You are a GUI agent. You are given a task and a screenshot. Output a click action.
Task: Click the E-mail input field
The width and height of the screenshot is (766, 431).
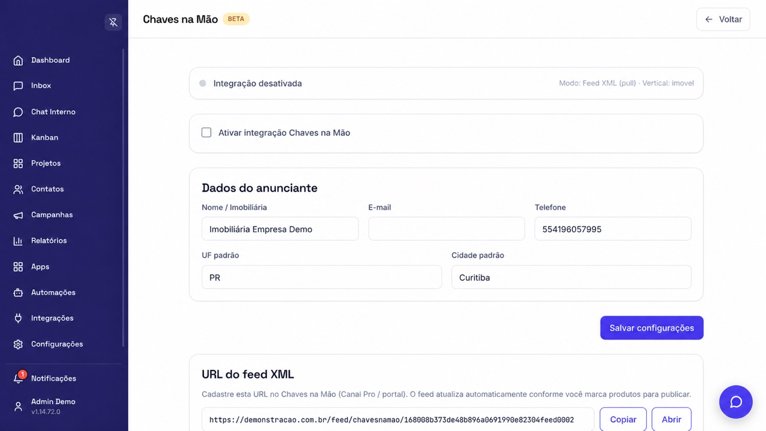(446, 229)
